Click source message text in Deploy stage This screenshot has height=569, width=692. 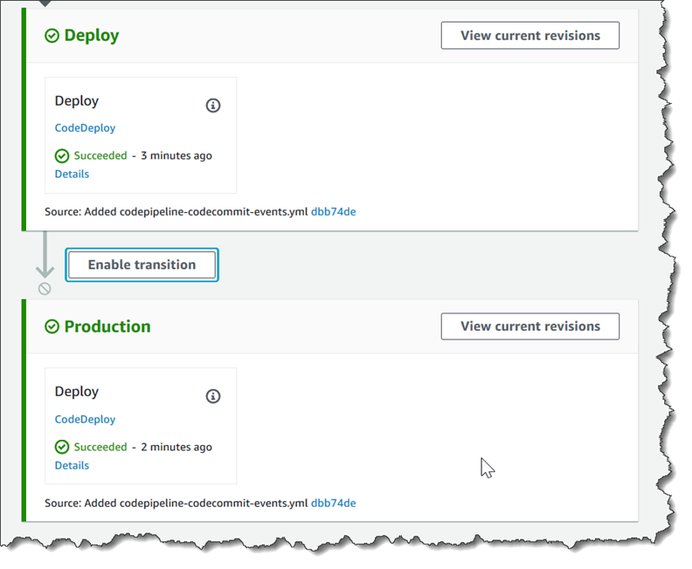[x=176, y=212]
